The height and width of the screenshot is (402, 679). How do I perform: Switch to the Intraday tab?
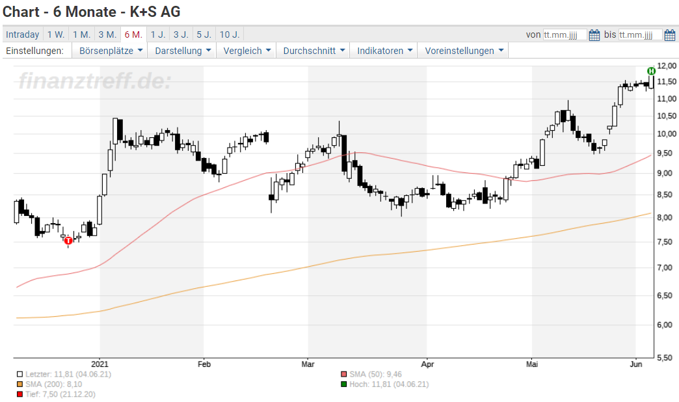(x=23, y=34)
